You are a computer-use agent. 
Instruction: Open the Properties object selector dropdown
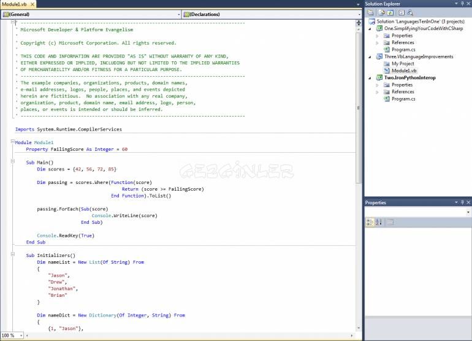pos(468,212)
